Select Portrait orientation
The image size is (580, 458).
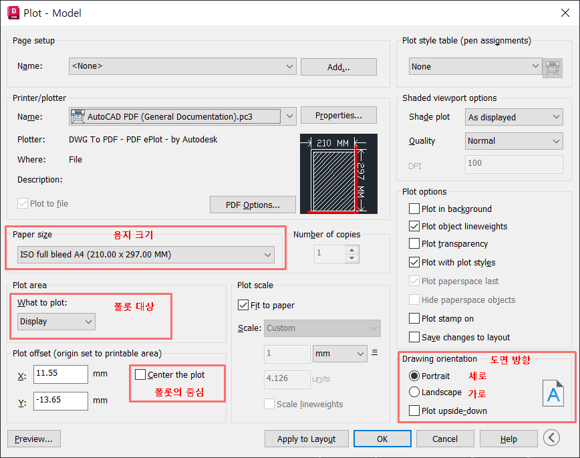click(x=414, y=376)
